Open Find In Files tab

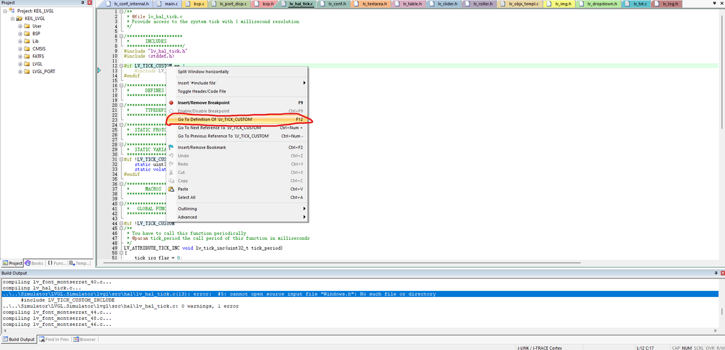pos(54,340)
